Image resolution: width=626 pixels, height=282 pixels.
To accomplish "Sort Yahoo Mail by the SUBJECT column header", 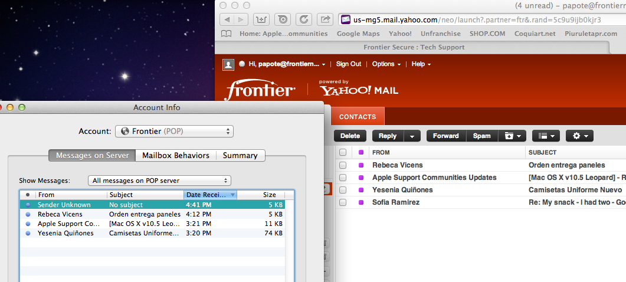I will point(542,152).
